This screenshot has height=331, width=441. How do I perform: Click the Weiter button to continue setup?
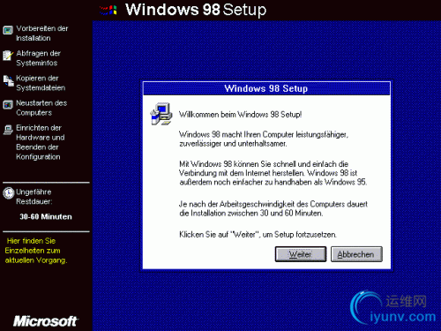point(301,254)
